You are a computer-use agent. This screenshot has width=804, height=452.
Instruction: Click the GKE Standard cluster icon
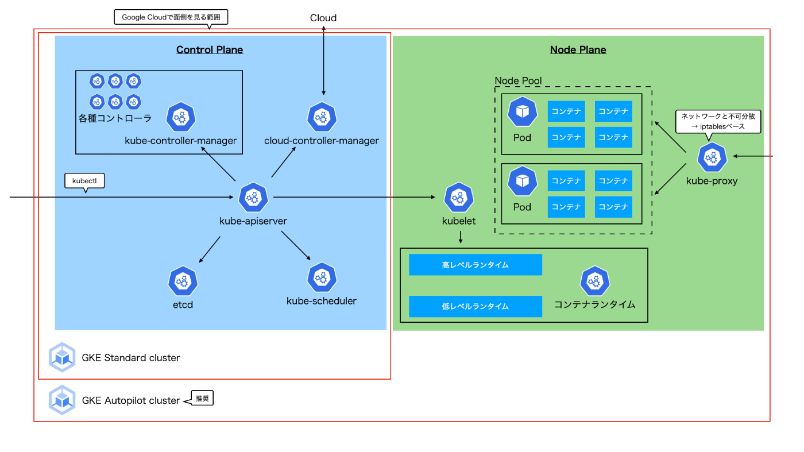click(x=62, y=357)
